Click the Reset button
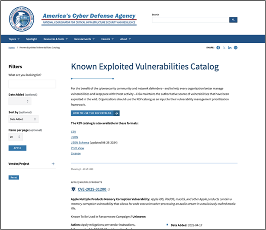The width and height of the screenshot is (266, 230). (14, 177)
